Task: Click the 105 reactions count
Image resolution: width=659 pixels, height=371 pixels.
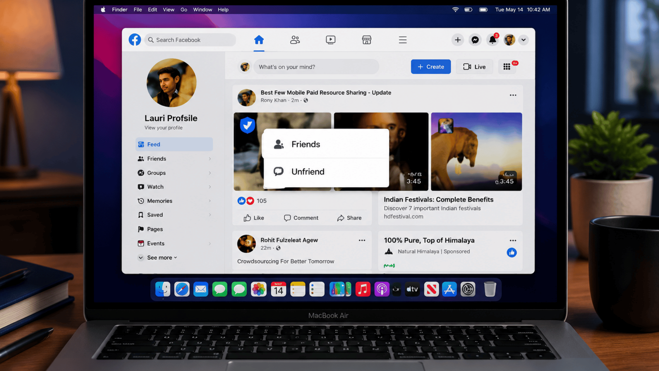Action: (x=262, y=201)
